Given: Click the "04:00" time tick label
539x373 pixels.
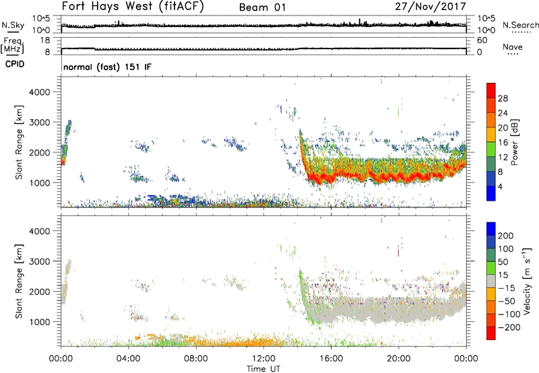Looking at the screenshot, I should pos(129,359).
